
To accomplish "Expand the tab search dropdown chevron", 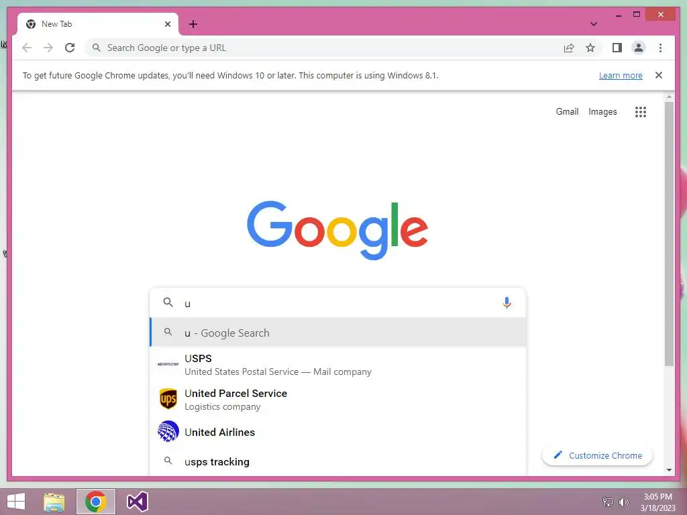I will point(594,24).
